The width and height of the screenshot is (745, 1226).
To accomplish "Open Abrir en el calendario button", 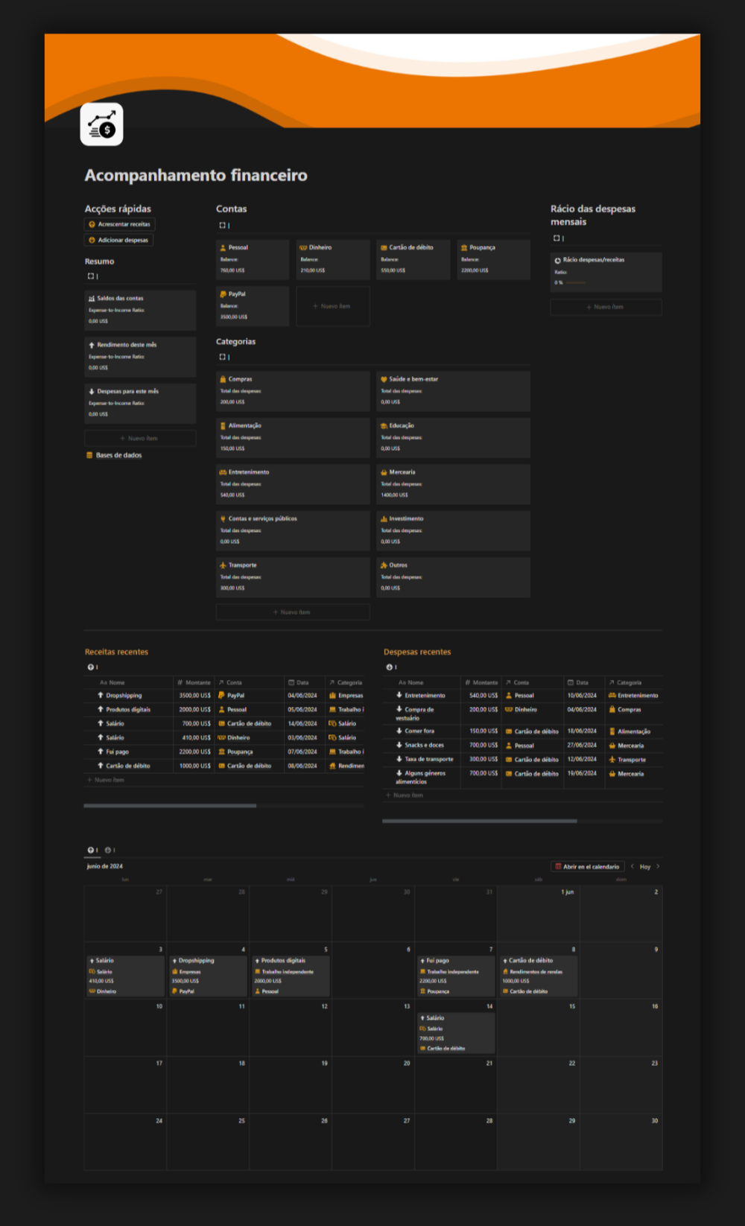I will coord(587,866).
